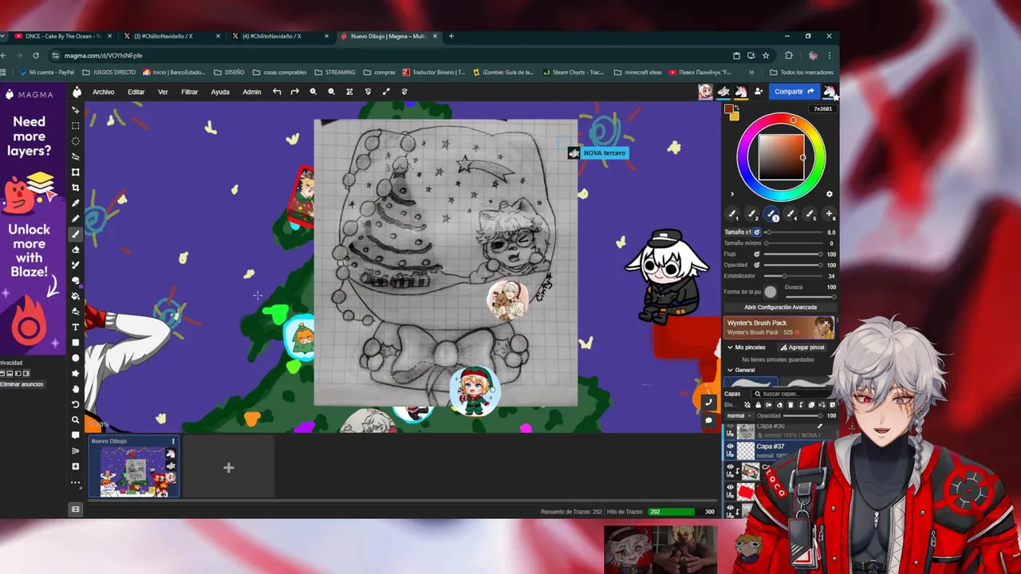Toggle pressure control for Flujo
This screenshot has height=574, width=1021.
(757, 254)
